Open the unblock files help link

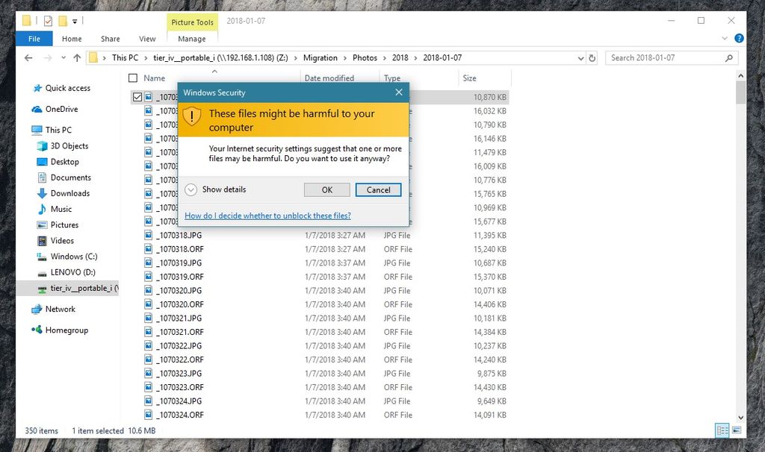(x=267, y=215)
